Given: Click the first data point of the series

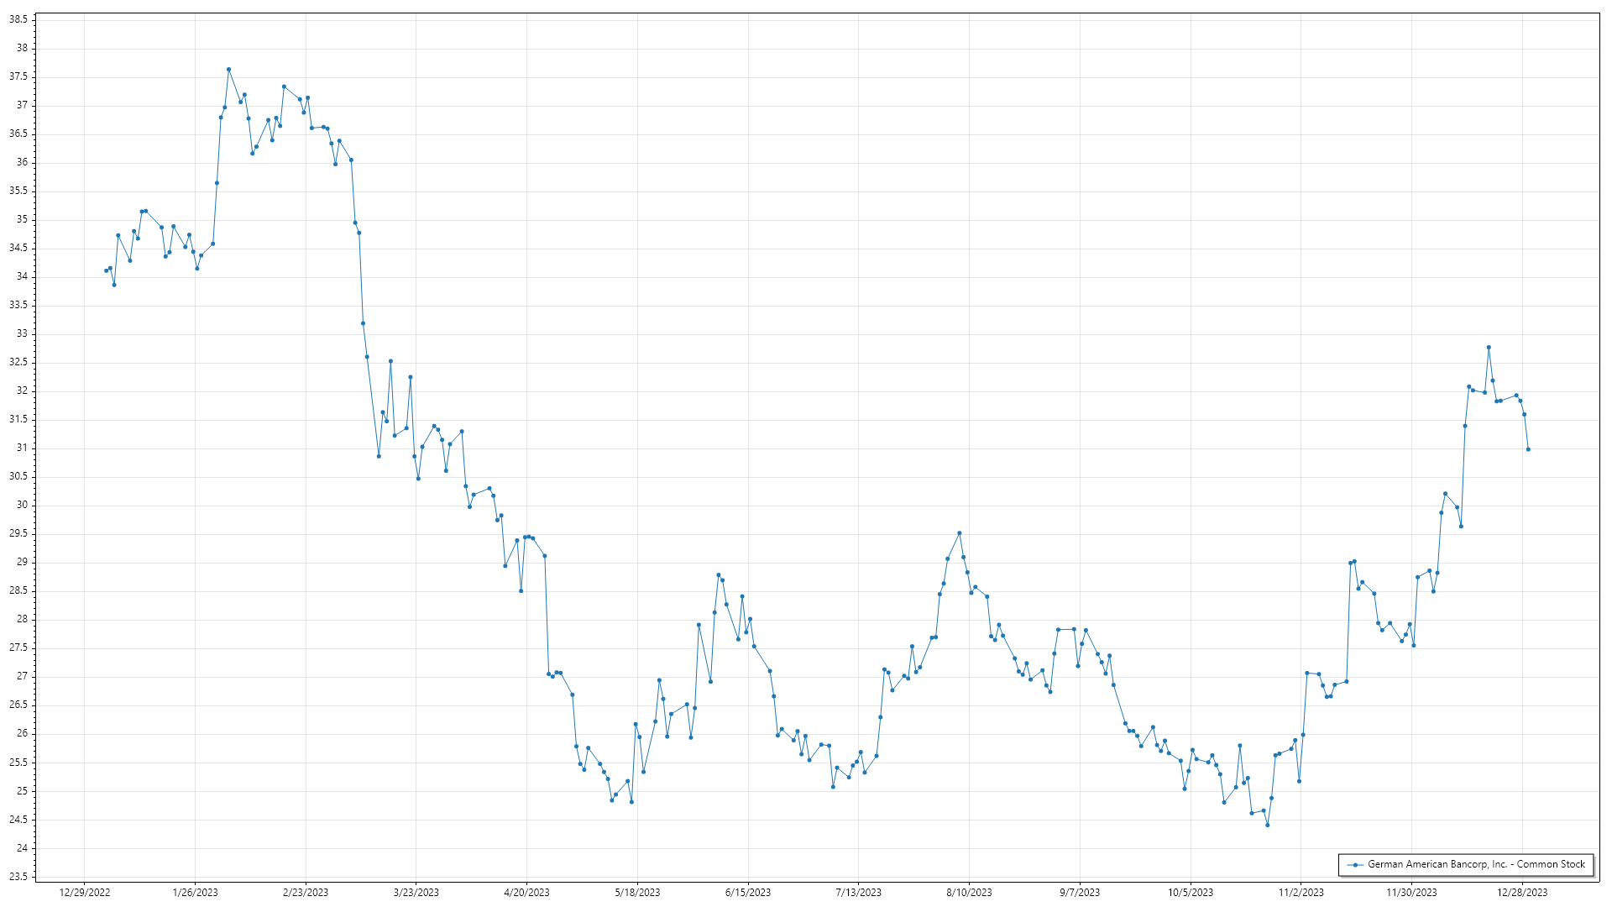Looking at the screenshot, I should pos(106,270).
